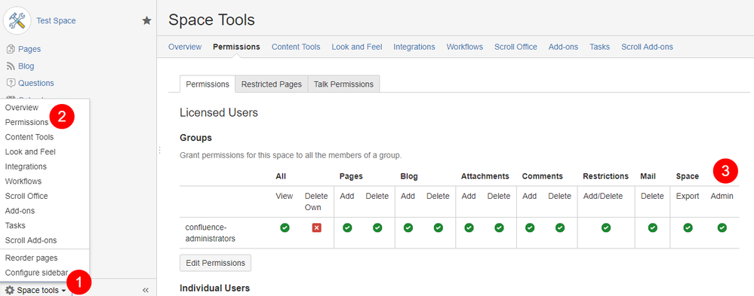Screen dimensions: 754x296
Task: Collapse sidebar with double chevron icon
Action: coord(146,290)
